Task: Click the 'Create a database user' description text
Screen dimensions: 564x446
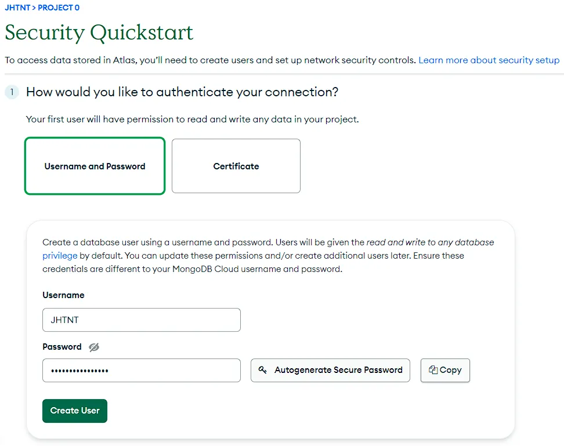Action: pyautogui.click(x=268, y=256)
